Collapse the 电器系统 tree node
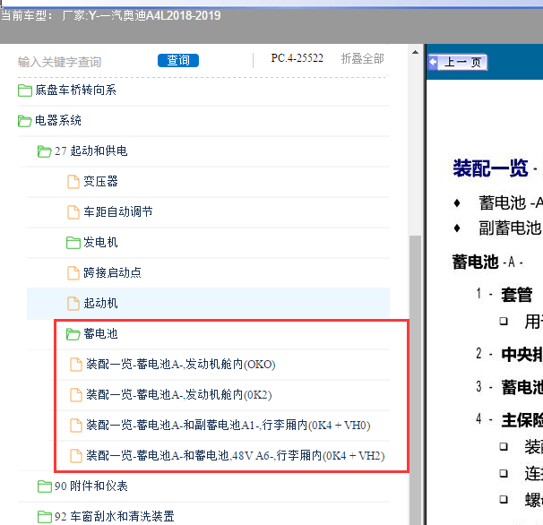 tap(58, 121)
